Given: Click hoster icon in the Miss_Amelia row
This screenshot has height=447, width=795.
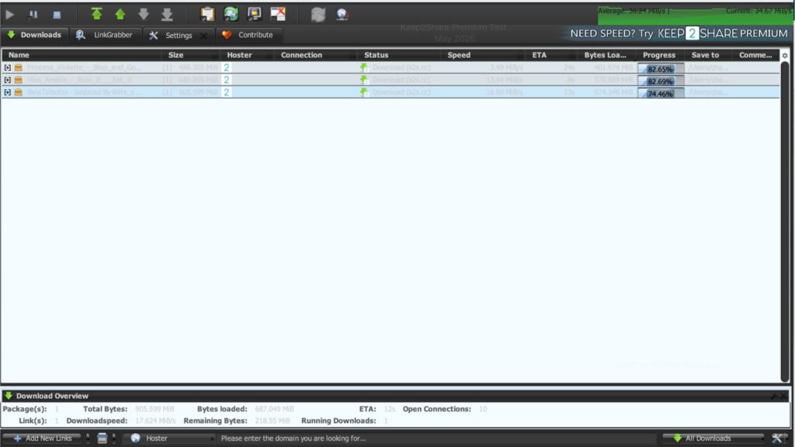Looking at the screenshot, I should (x=227, y=80).
